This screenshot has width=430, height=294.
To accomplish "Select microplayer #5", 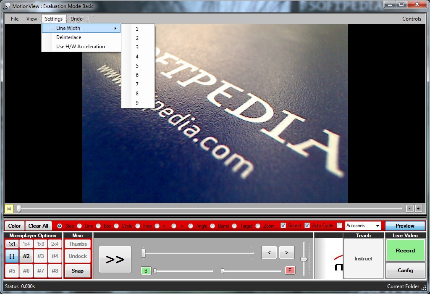I will (12, 270).
